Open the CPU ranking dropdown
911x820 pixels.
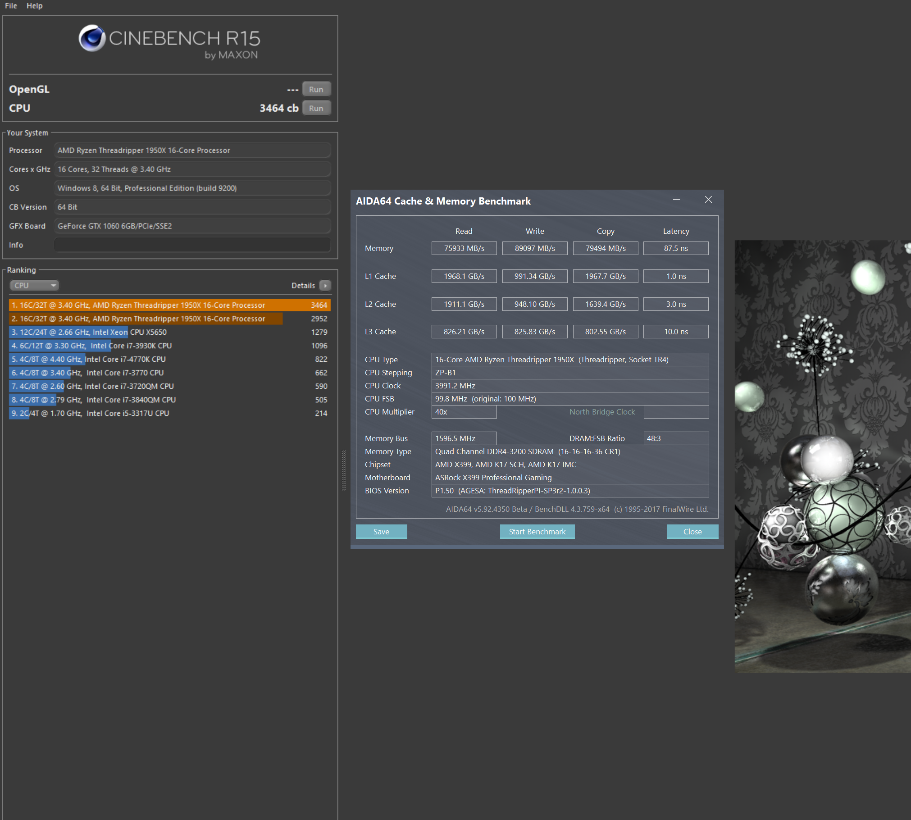click(34, 285)
